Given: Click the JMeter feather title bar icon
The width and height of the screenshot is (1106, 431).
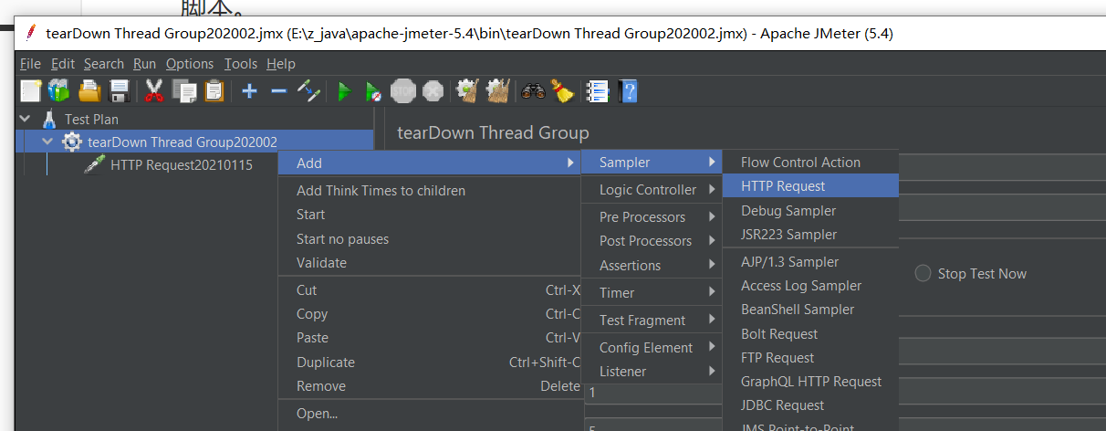Looking at the screenshot, I should pyautogui.click(x=30, y=33).
